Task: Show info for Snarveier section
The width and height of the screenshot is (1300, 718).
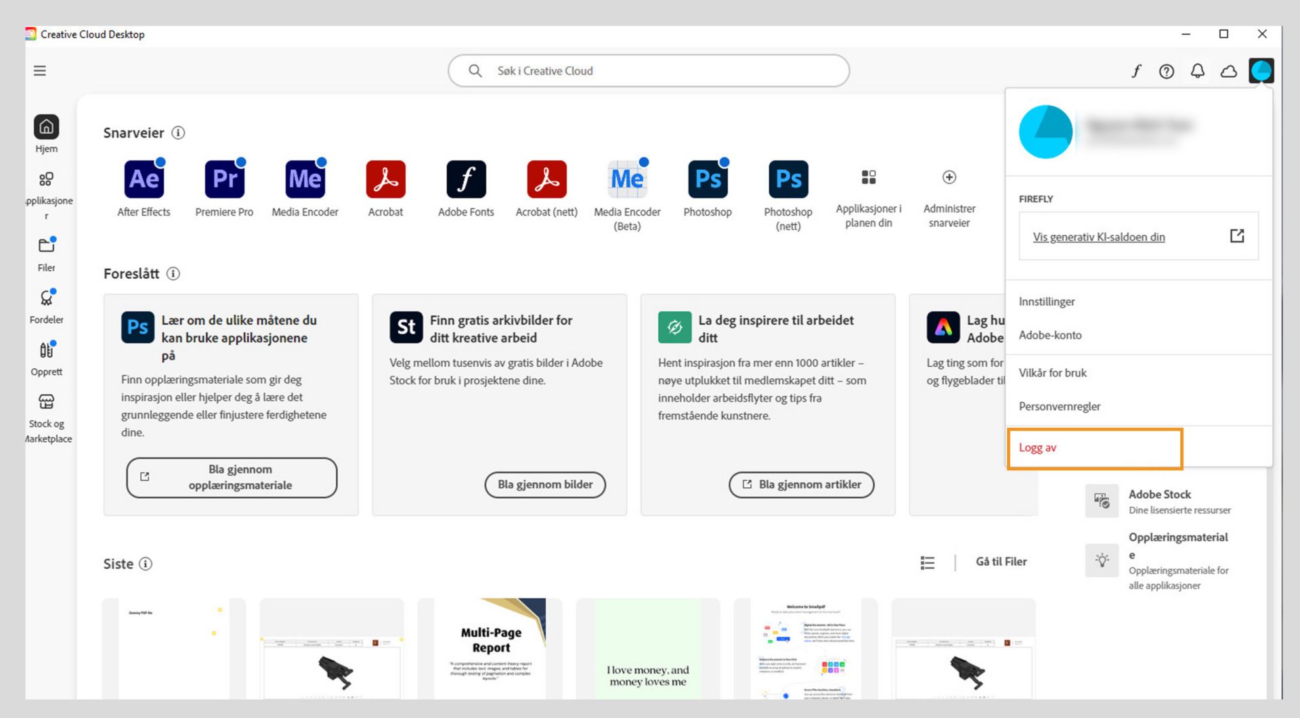Action: point(178,133)
